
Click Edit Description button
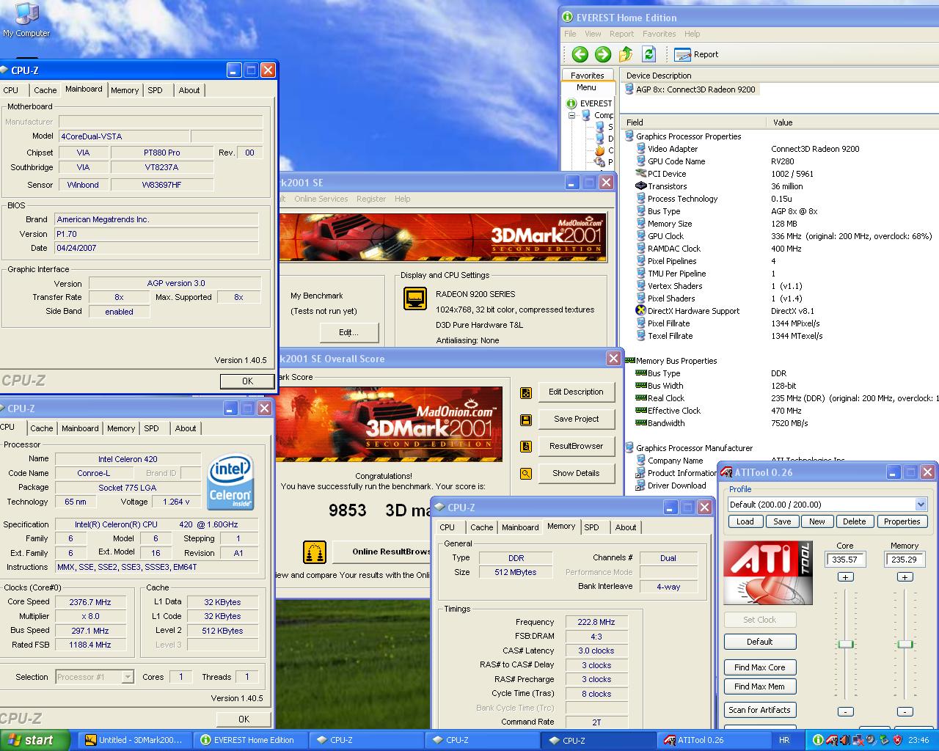coord(576,392)
